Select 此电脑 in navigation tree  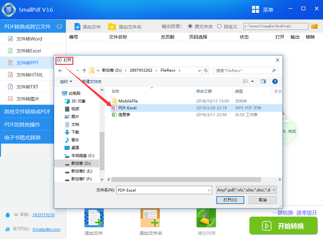pyautogui.click(x=71, y=93)
